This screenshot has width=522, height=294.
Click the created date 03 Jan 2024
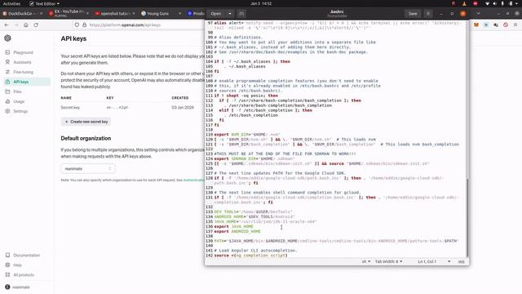pos(183,108)
